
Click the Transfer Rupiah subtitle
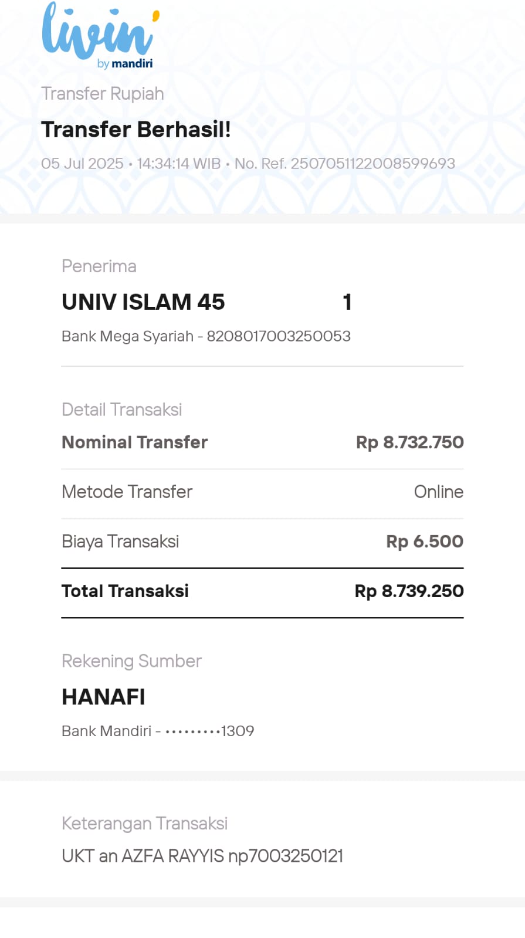tap(103, 94)
